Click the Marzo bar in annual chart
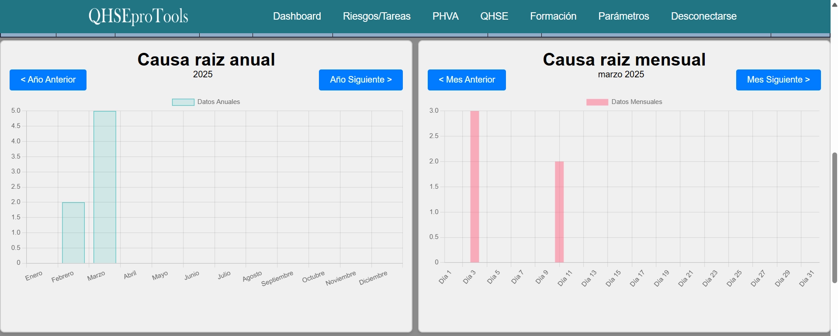Image resolution: width=838 pixels, height=336 pixels. click(105, 187)
